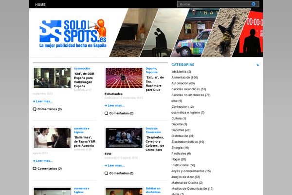Open Comentarios (0) of the EVO post
This screenshot has height=195, width=292.
coord(121,173)
